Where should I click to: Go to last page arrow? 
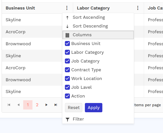[x=56, y=105]
